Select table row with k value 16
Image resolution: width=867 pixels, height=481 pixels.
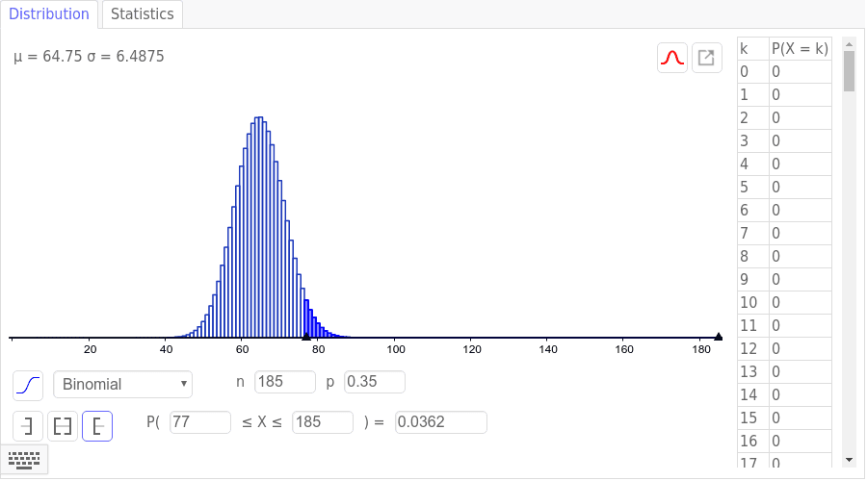(784, 442)
